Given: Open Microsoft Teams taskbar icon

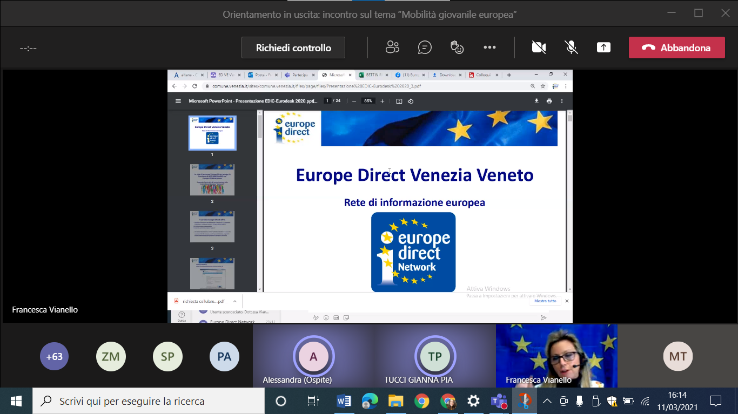Looking at the screenshot, I should [x=499, y=401].
